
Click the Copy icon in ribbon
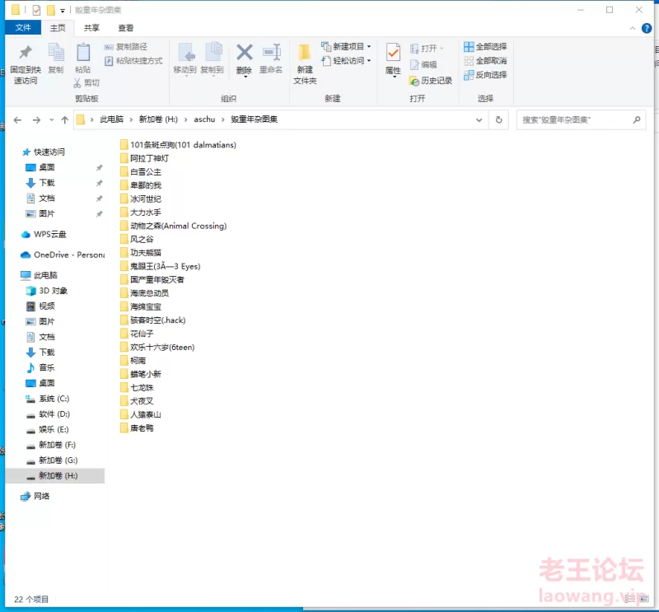[55, 53]
